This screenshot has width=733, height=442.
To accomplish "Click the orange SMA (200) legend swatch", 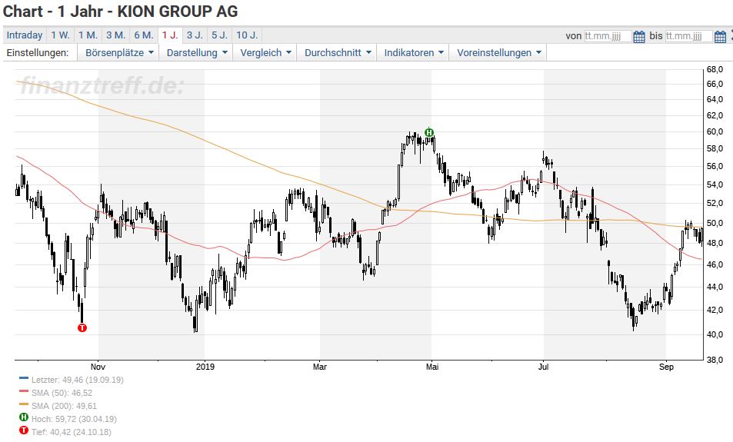I will (x=23, y=404).
